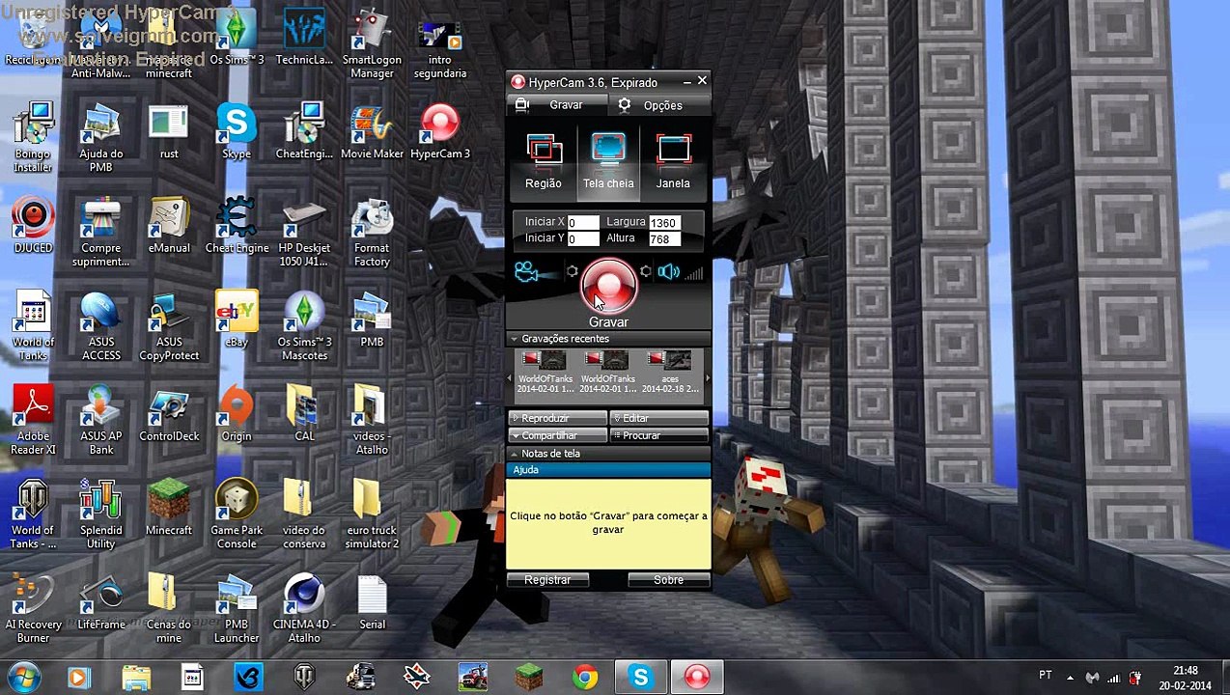Show hidden system tray icons arrow
Screen dimensions: 1230x695
coord(1070,677)
